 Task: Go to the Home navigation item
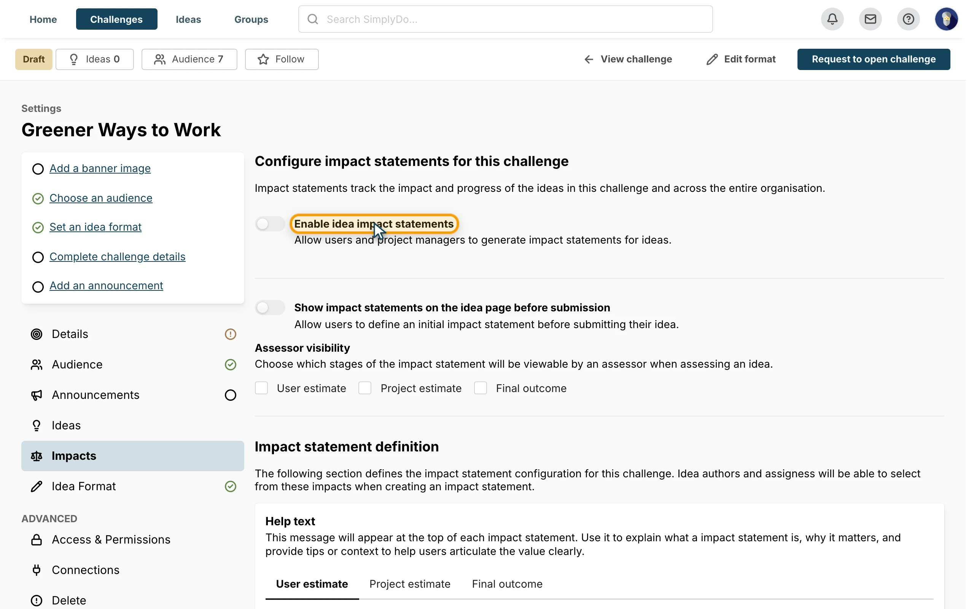click(43, 19)
